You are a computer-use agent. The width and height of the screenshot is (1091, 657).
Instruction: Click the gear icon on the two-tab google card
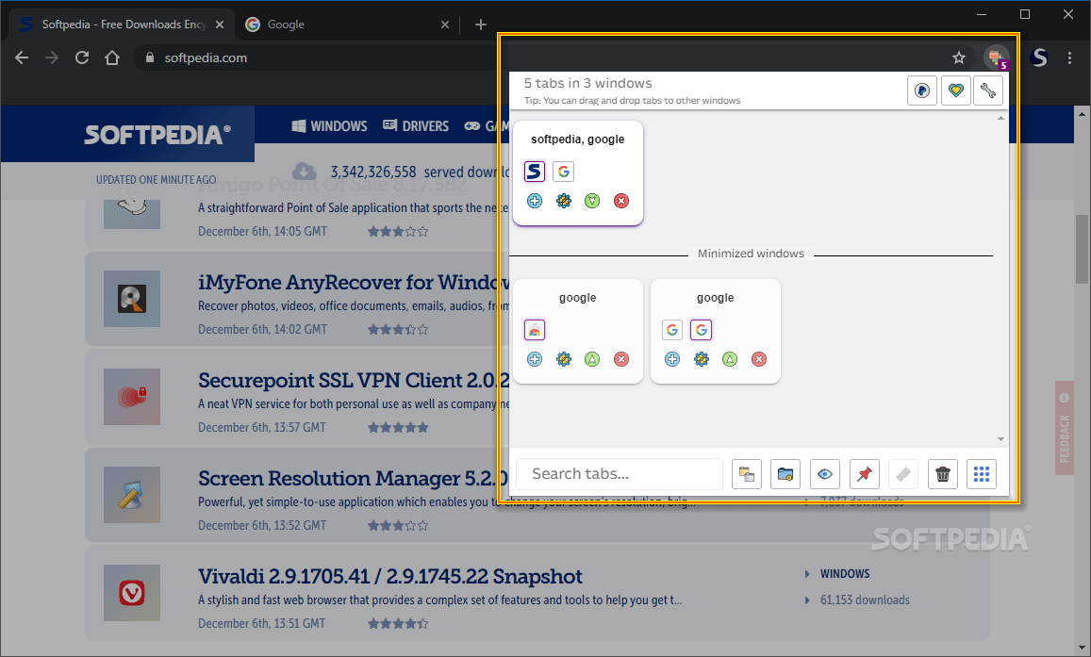click(702, 359)
